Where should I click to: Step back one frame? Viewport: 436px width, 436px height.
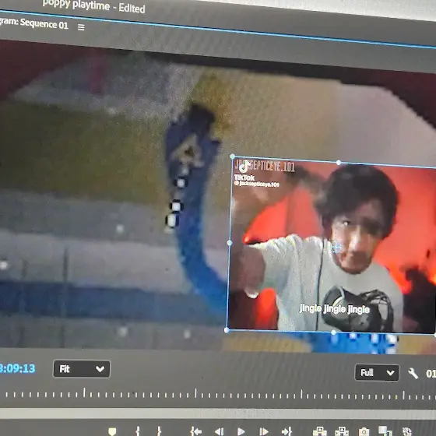coord(220,431)
